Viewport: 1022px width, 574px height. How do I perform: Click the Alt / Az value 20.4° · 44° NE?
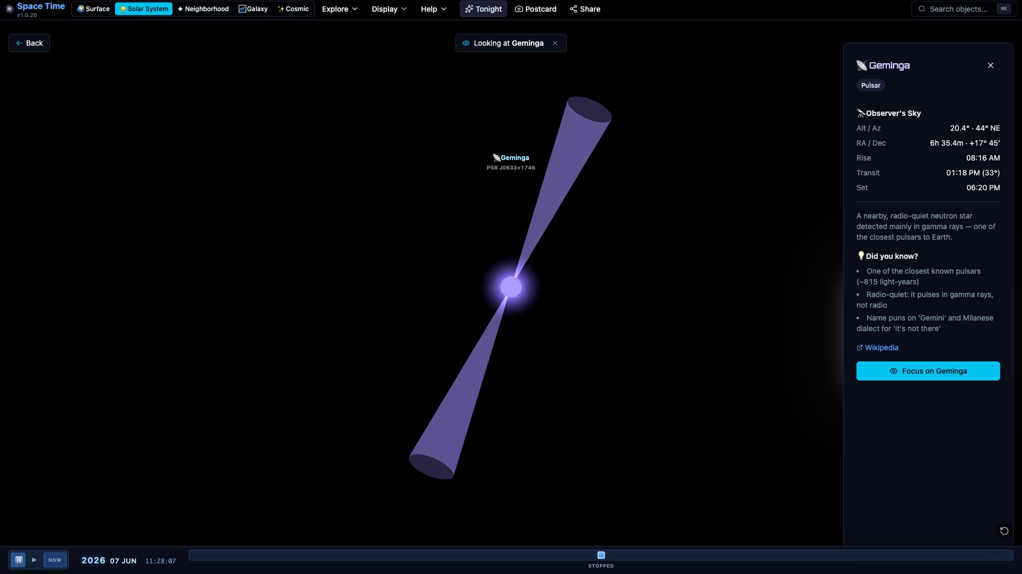(975, 128)
